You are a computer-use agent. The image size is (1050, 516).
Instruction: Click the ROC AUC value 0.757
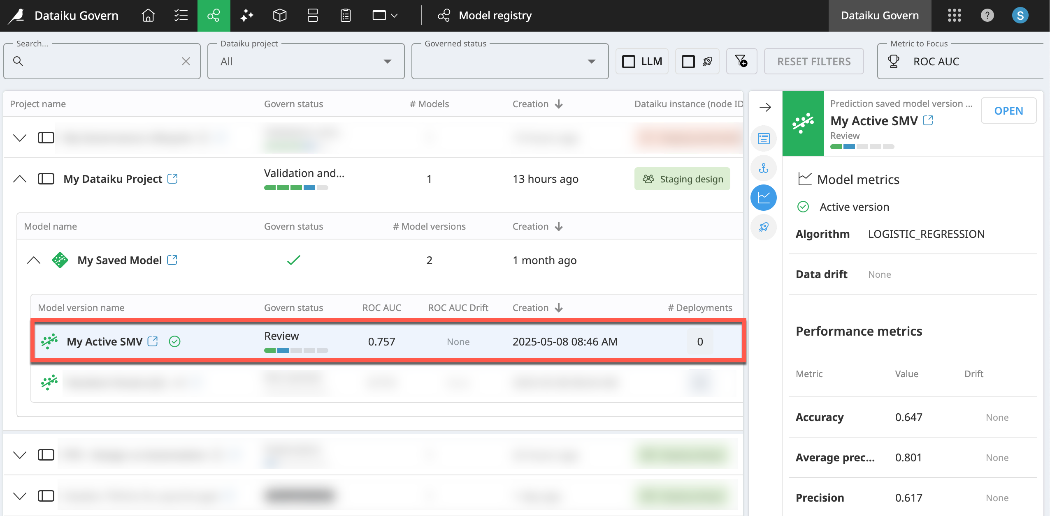(381, 341)
